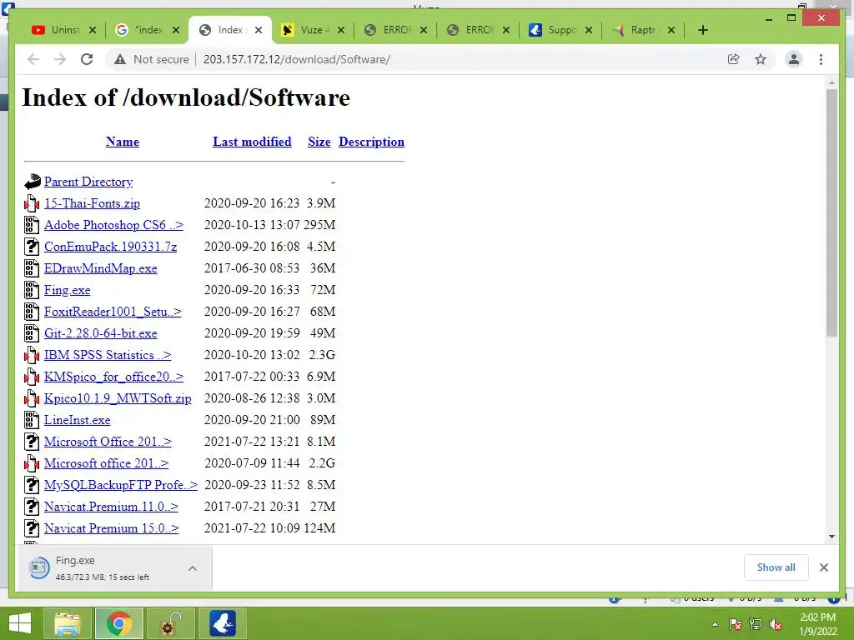The height and width of the screenshot is (640, 854).
Task: Open the padlock gear app in the taskbar
Action: click(171, 623)
